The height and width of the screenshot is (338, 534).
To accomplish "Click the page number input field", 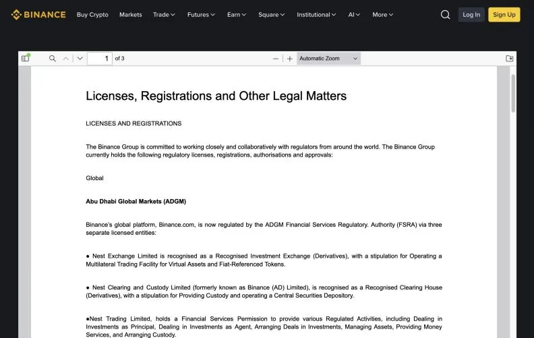I will 99,59.
